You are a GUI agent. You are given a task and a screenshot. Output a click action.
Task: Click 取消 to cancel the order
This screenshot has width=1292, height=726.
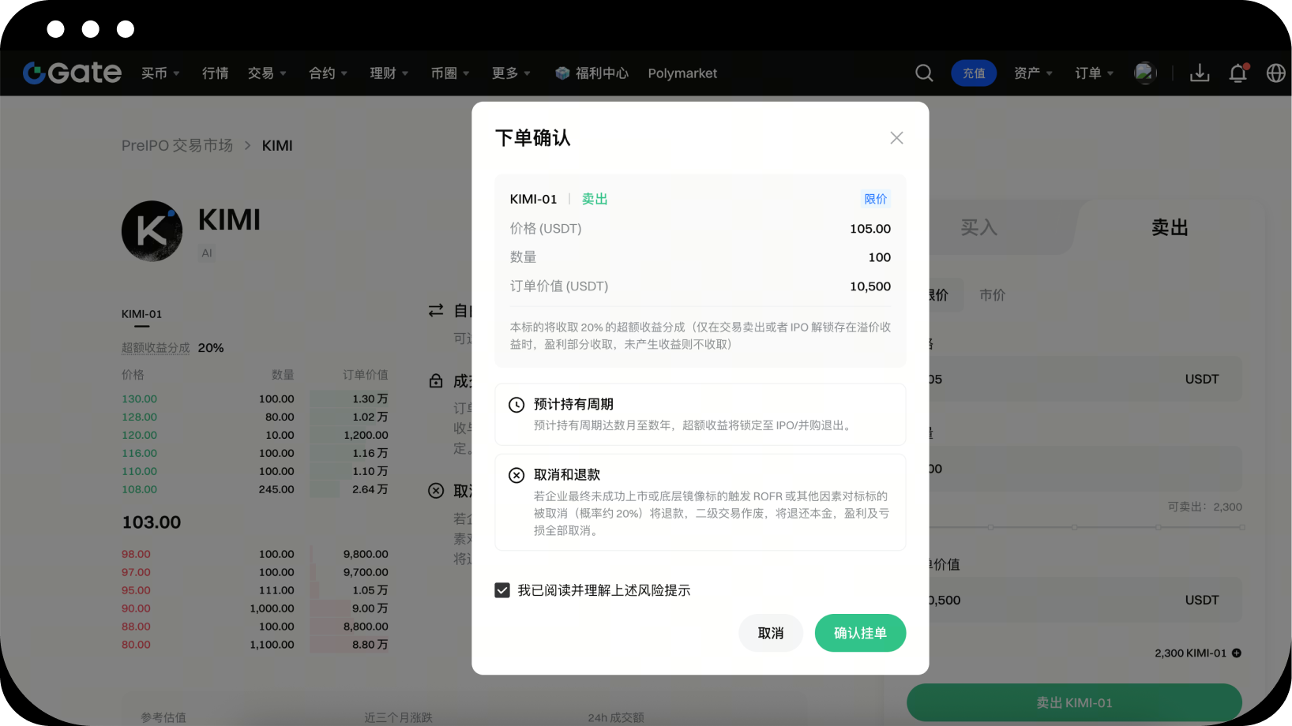coord(771,633)
